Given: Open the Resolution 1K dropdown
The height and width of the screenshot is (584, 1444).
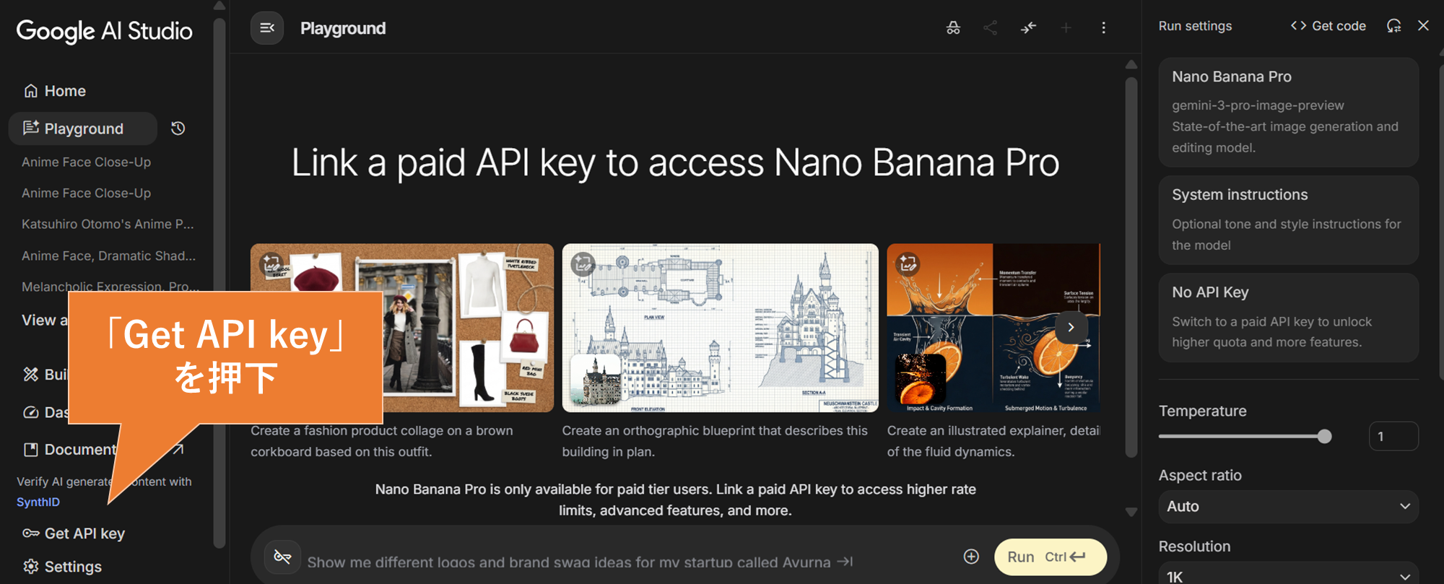Looking at the screenshot, I should click(1288, 575).
